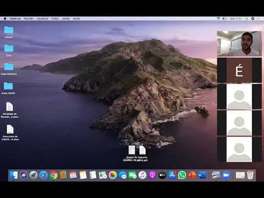Open the Editar menu
Image resolution: width=264 pixels, height=198 pixels.
coord(55,19)
